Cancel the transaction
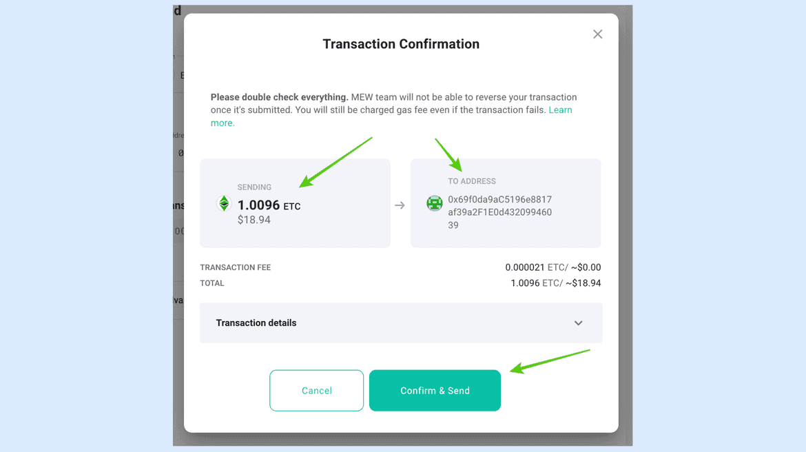The height and width of the screenshot is (452, 806). [x=316, y=390]
